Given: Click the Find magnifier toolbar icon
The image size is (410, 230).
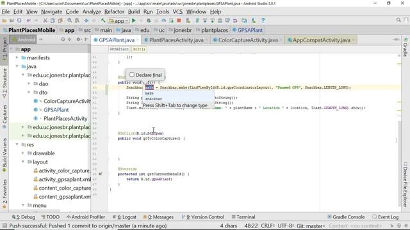Looking at the screenshot, I should 70,20.
